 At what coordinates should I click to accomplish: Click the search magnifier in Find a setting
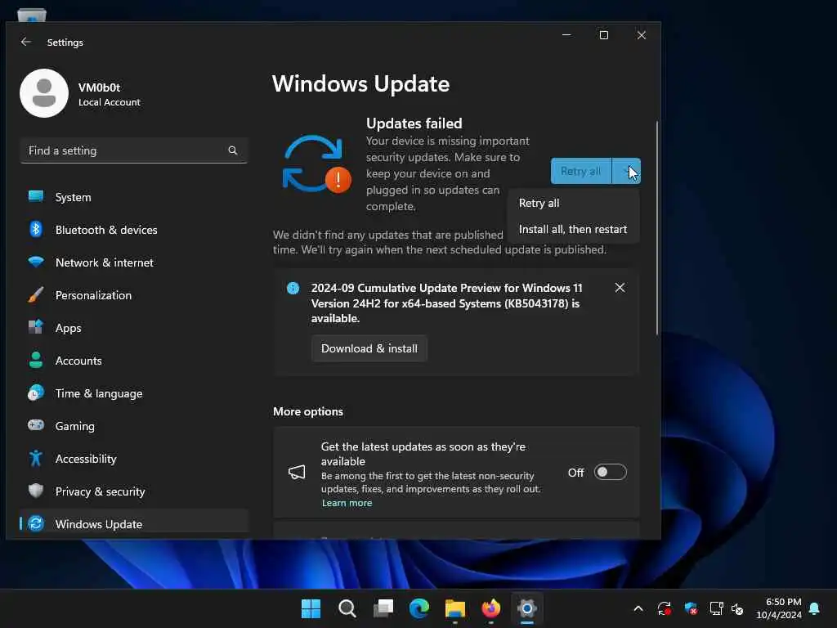(x=233, y=150)
